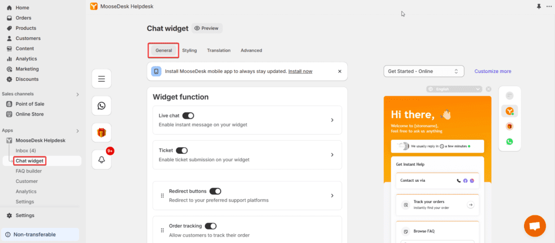Grab the Redirect buttons drag handle
This screenshot has height=243, width=555.
click(163, 196)
